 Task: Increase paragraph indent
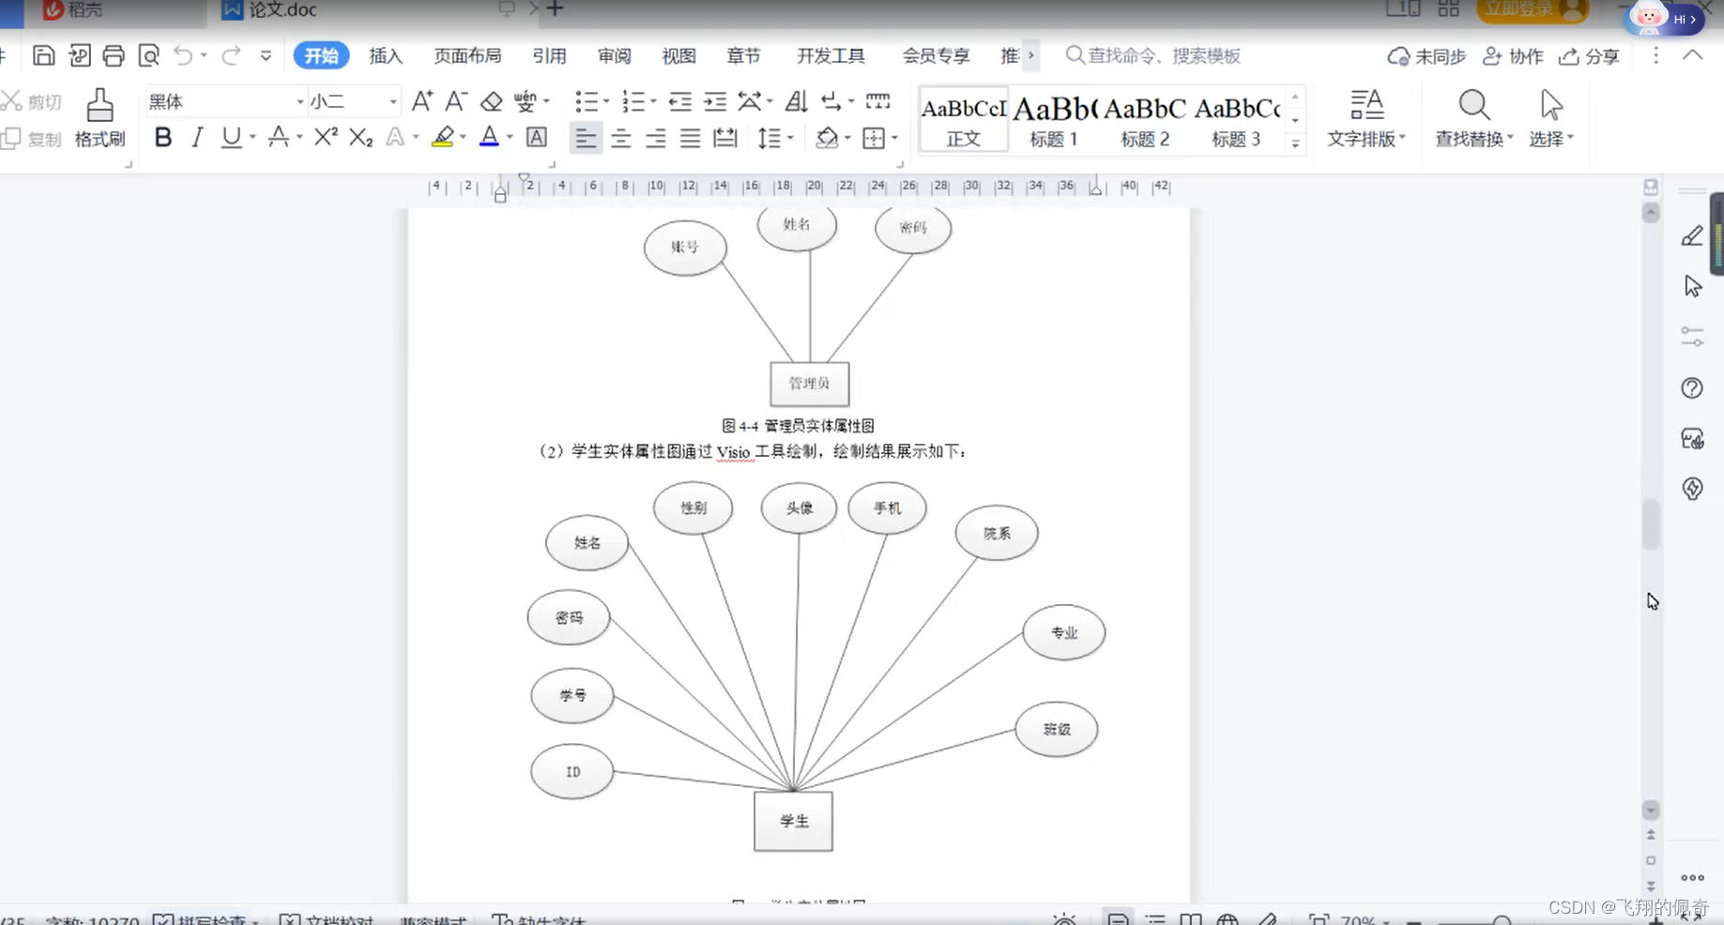pyautogui.click(x=715, y=100)
